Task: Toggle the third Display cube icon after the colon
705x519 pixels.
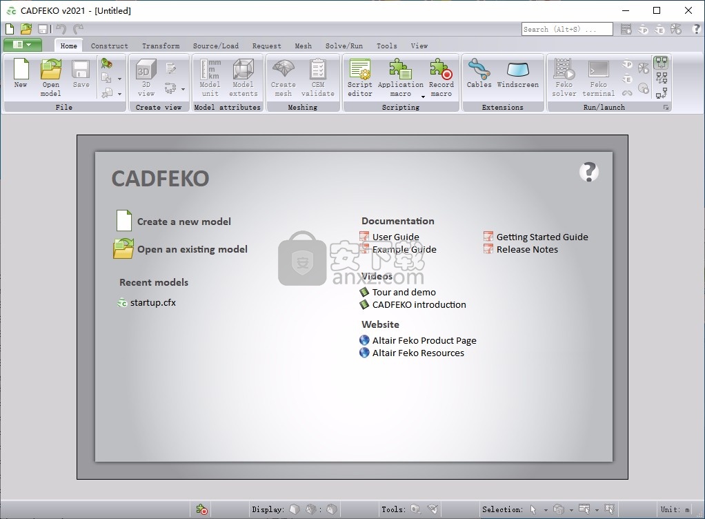Action: coord(332,509)
